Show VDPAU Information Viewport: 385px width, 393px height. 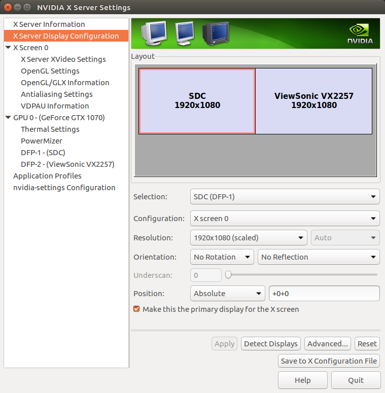point(55,106)
